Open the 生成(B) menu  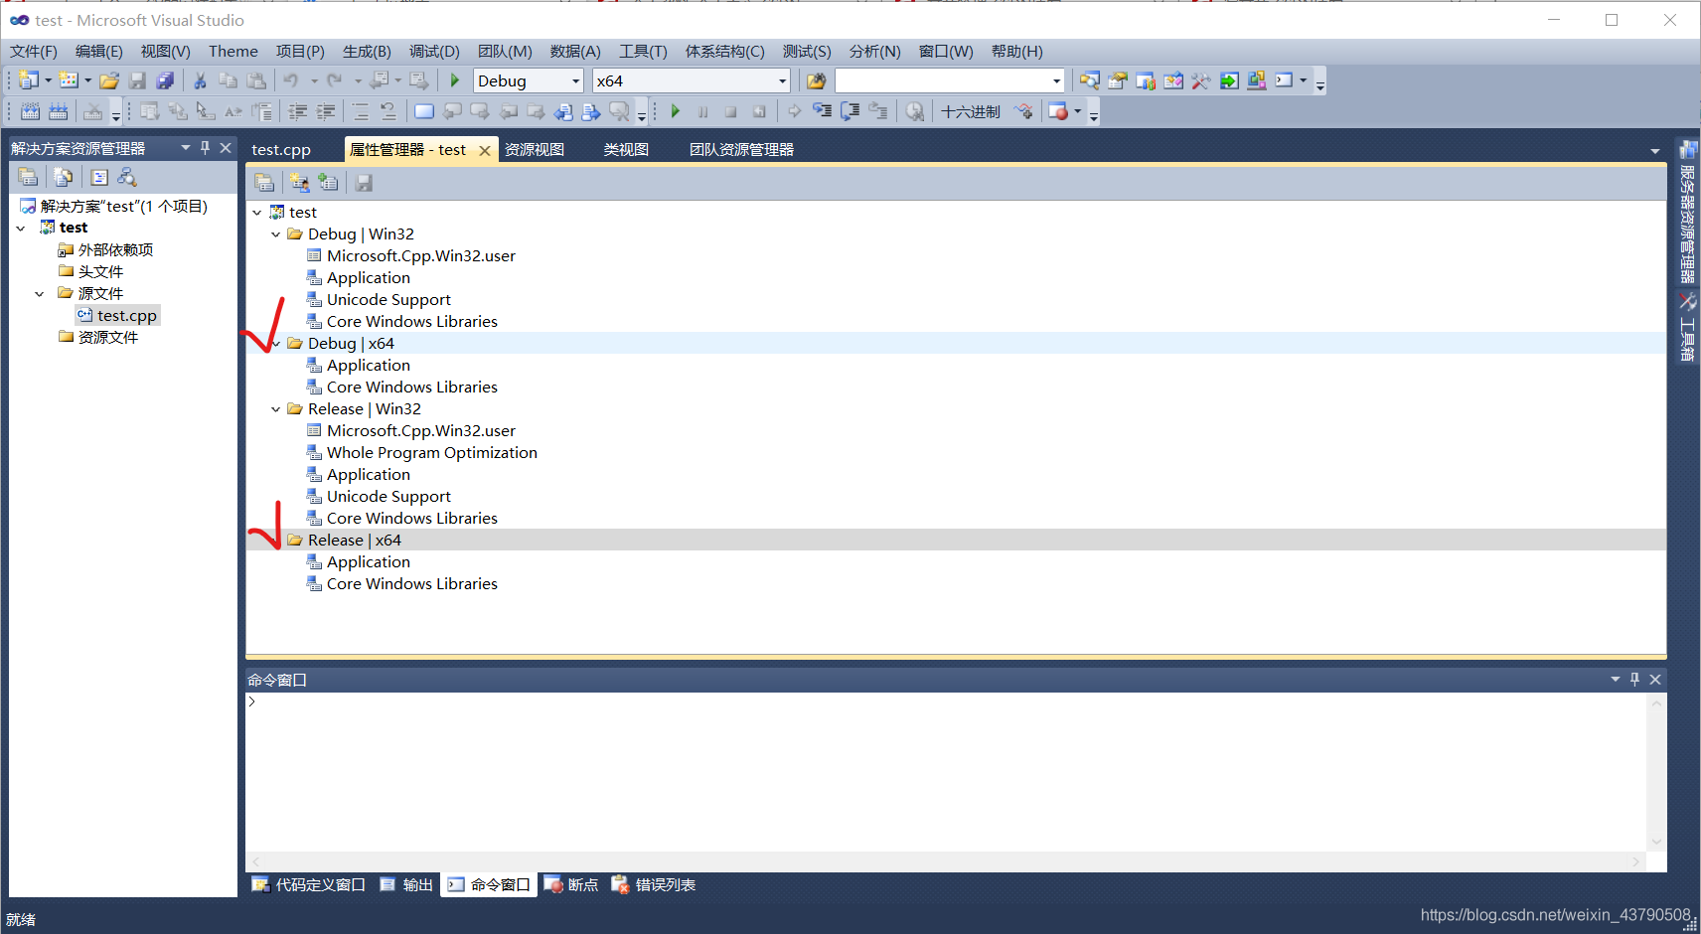click(x=367, y=51)
